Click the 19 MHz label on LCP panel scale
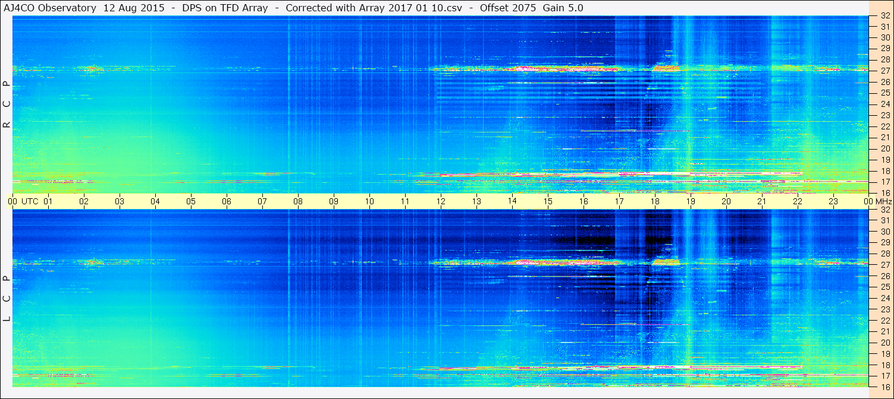The width and height of the screenshot is (894, 399). tap(885, 353)
